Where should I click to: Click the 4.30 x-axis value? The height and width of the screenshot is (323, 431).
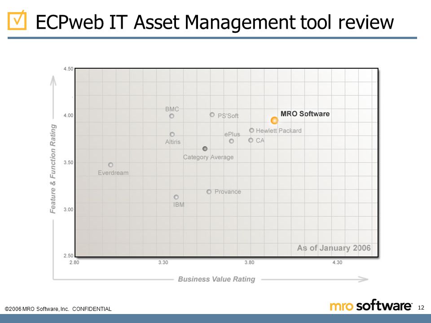[x=337, y=262]
